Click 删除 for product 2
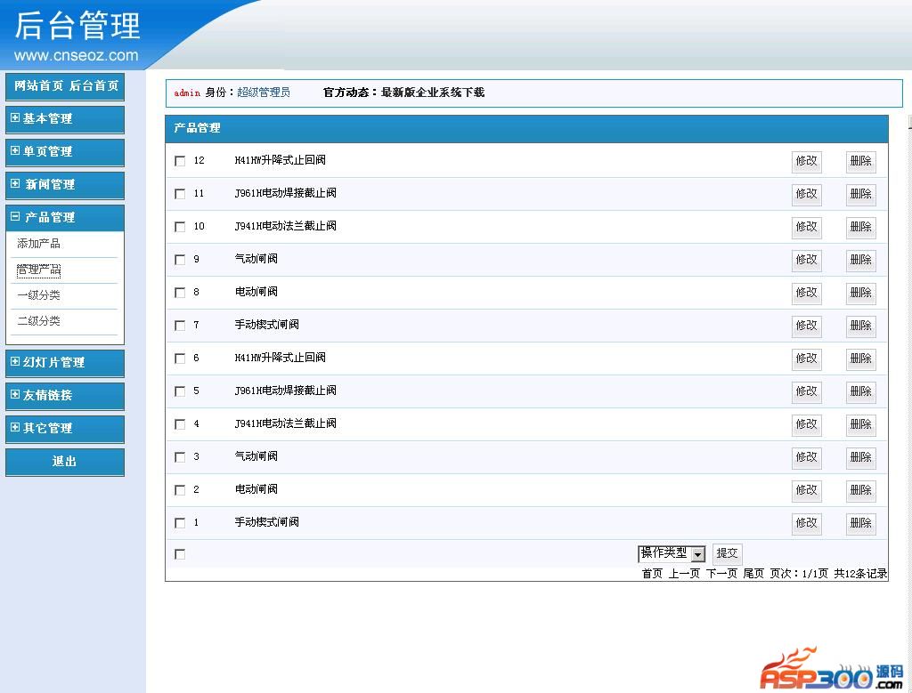Viewport: 912px width, 693px height. (x=861, y=490)
